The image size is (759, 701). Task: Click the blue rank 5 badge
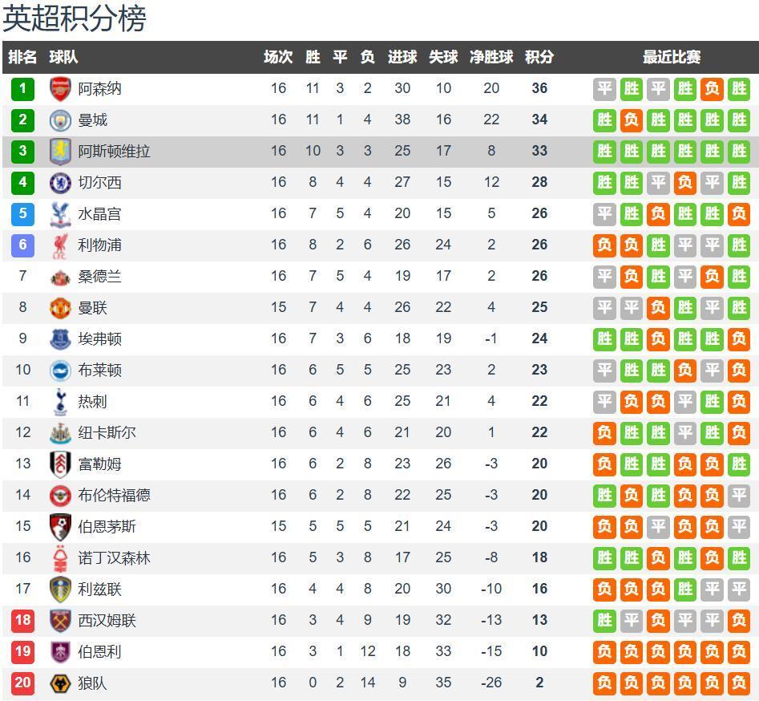tap(22, 213)
